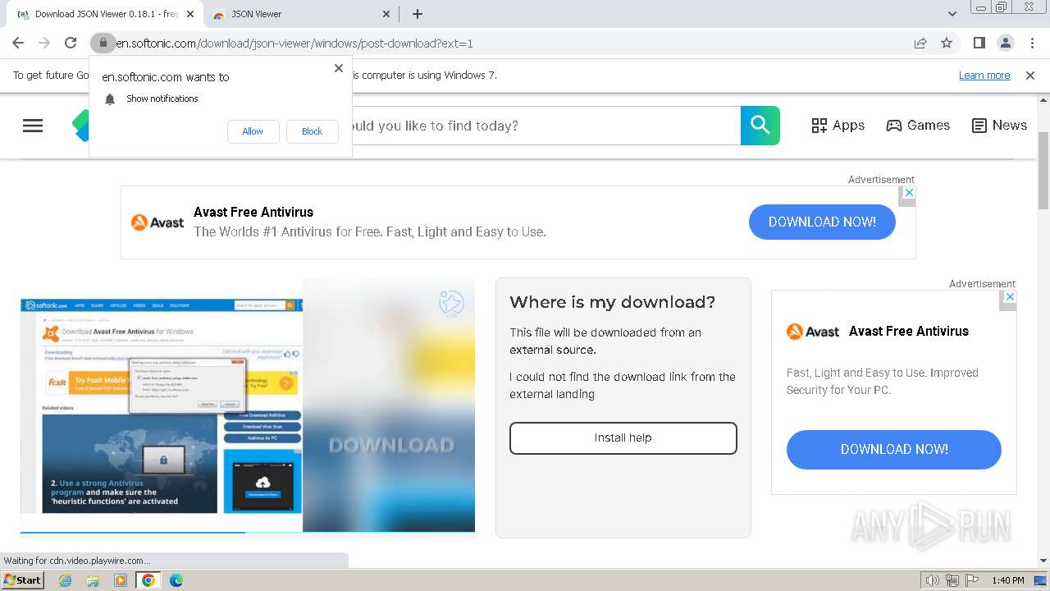Open site info via the padlock icon
Viewport: 1050px width, 591px height.
pos(103,43)
